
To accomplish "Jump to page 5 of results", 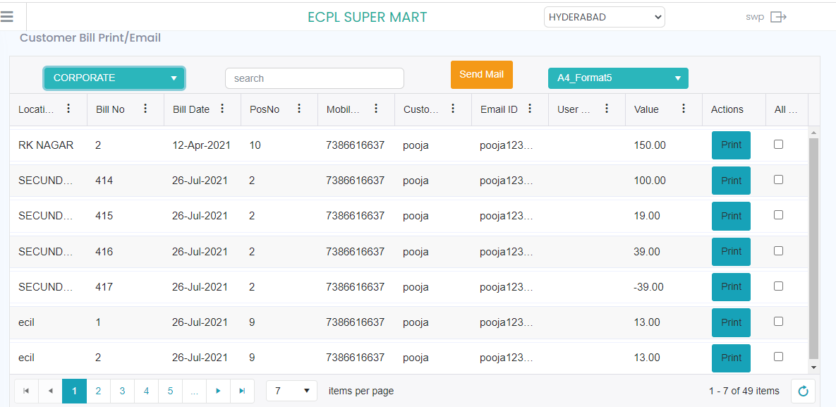I will pos(170,391).
